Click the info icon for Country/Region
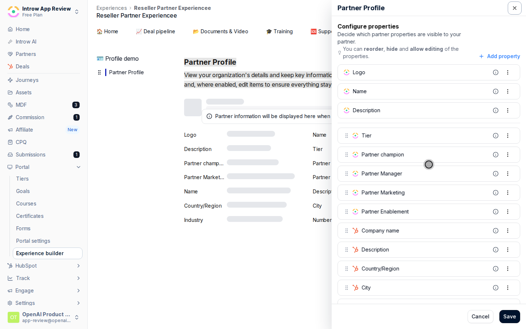Screen dimensions: 526x329 [496, 269]
